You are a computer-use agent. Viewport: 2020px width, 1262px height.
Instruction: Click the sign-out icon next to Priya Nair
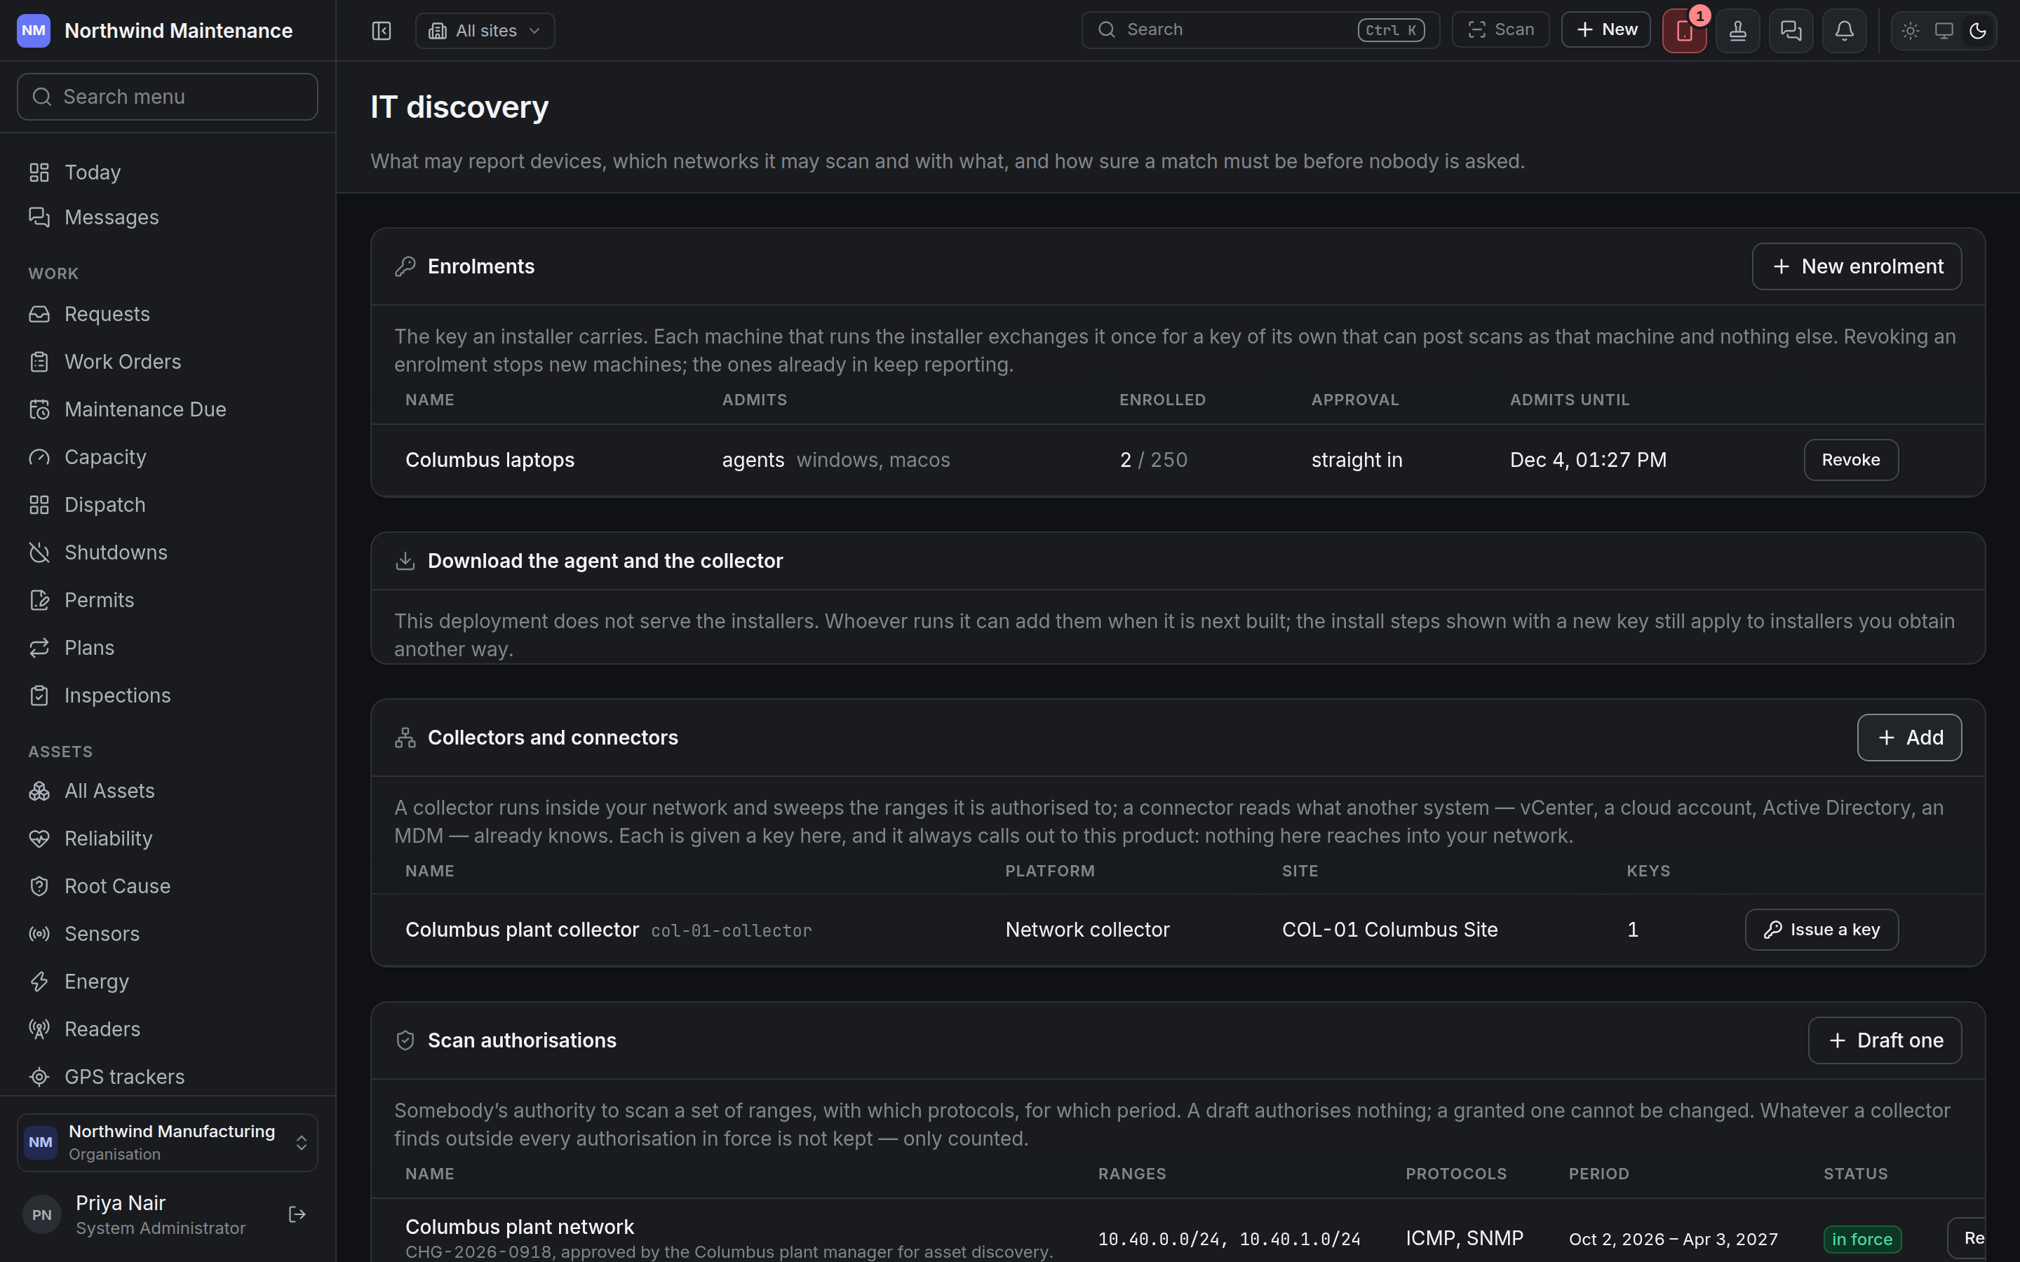click(x=297, y=1214)
